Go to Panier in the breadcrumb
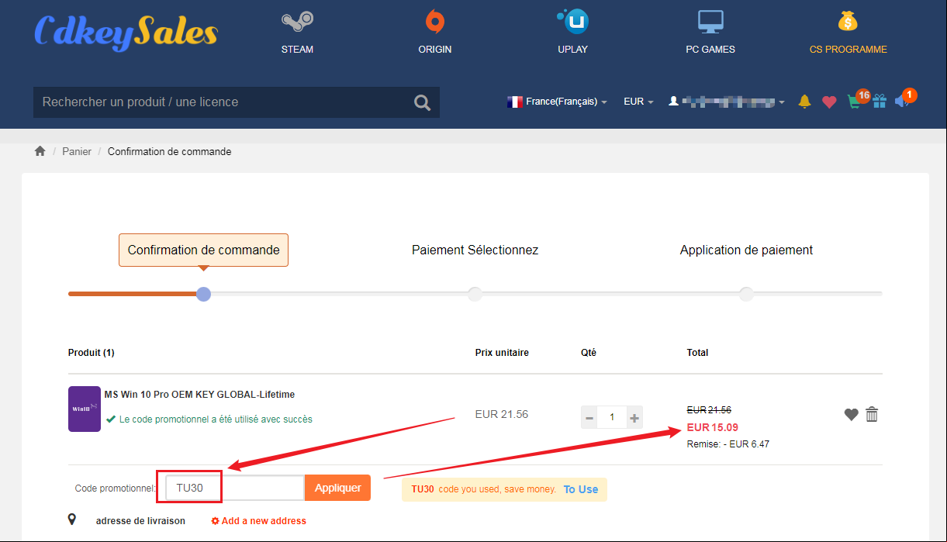This screenshot has height=542, width=947. (77, 151)
